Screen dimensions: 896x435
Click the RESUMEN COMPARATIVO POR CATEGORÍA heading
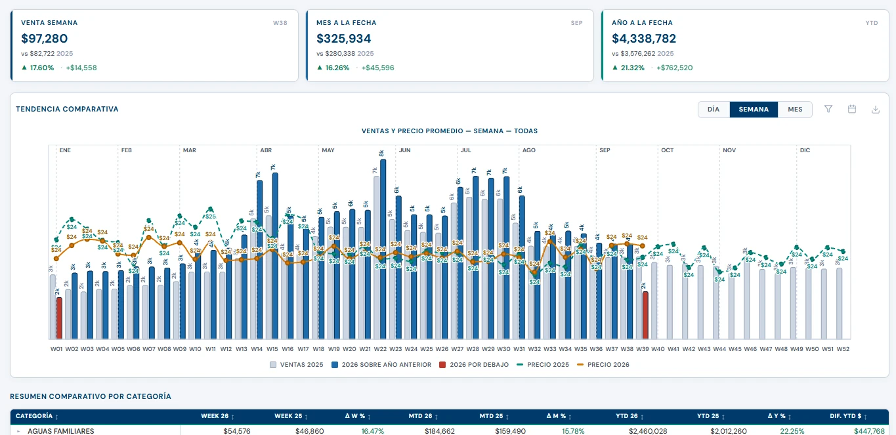(x=91, y=396)
